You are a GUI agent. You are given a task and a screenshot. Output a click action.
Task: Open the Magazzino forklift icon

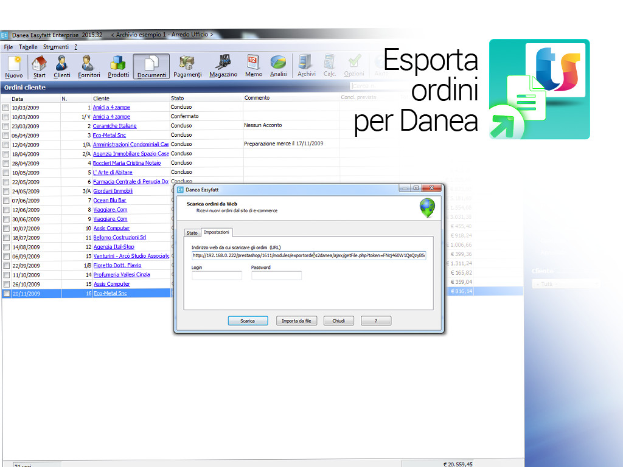[x=223, y=66]
